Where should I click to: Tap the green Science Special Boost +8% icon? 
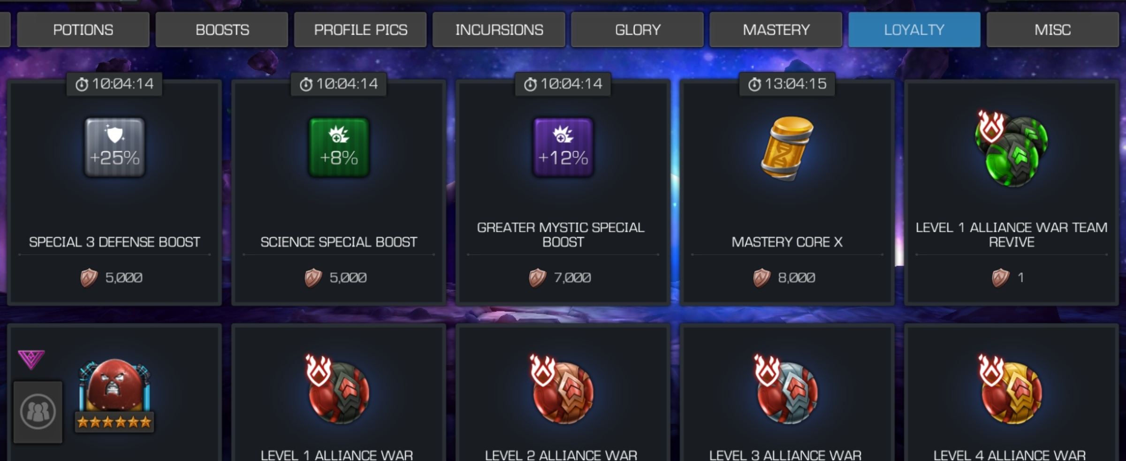point(339,147)
